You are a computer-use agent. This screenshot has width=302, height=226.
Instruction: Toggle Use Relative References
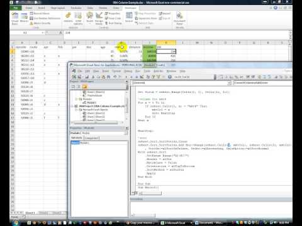point(45,18)
